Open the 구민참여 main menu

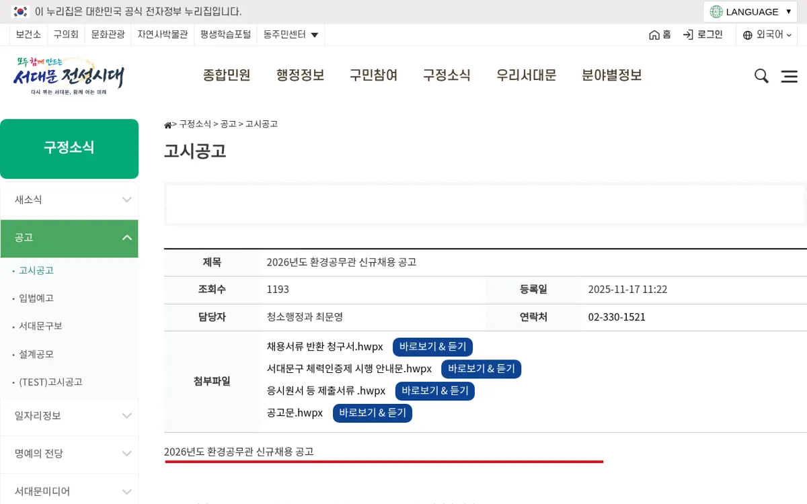(x=373, y=75)
